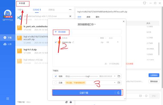
Task: Toggle the master.zip checkbox
Action: point(56,42)
